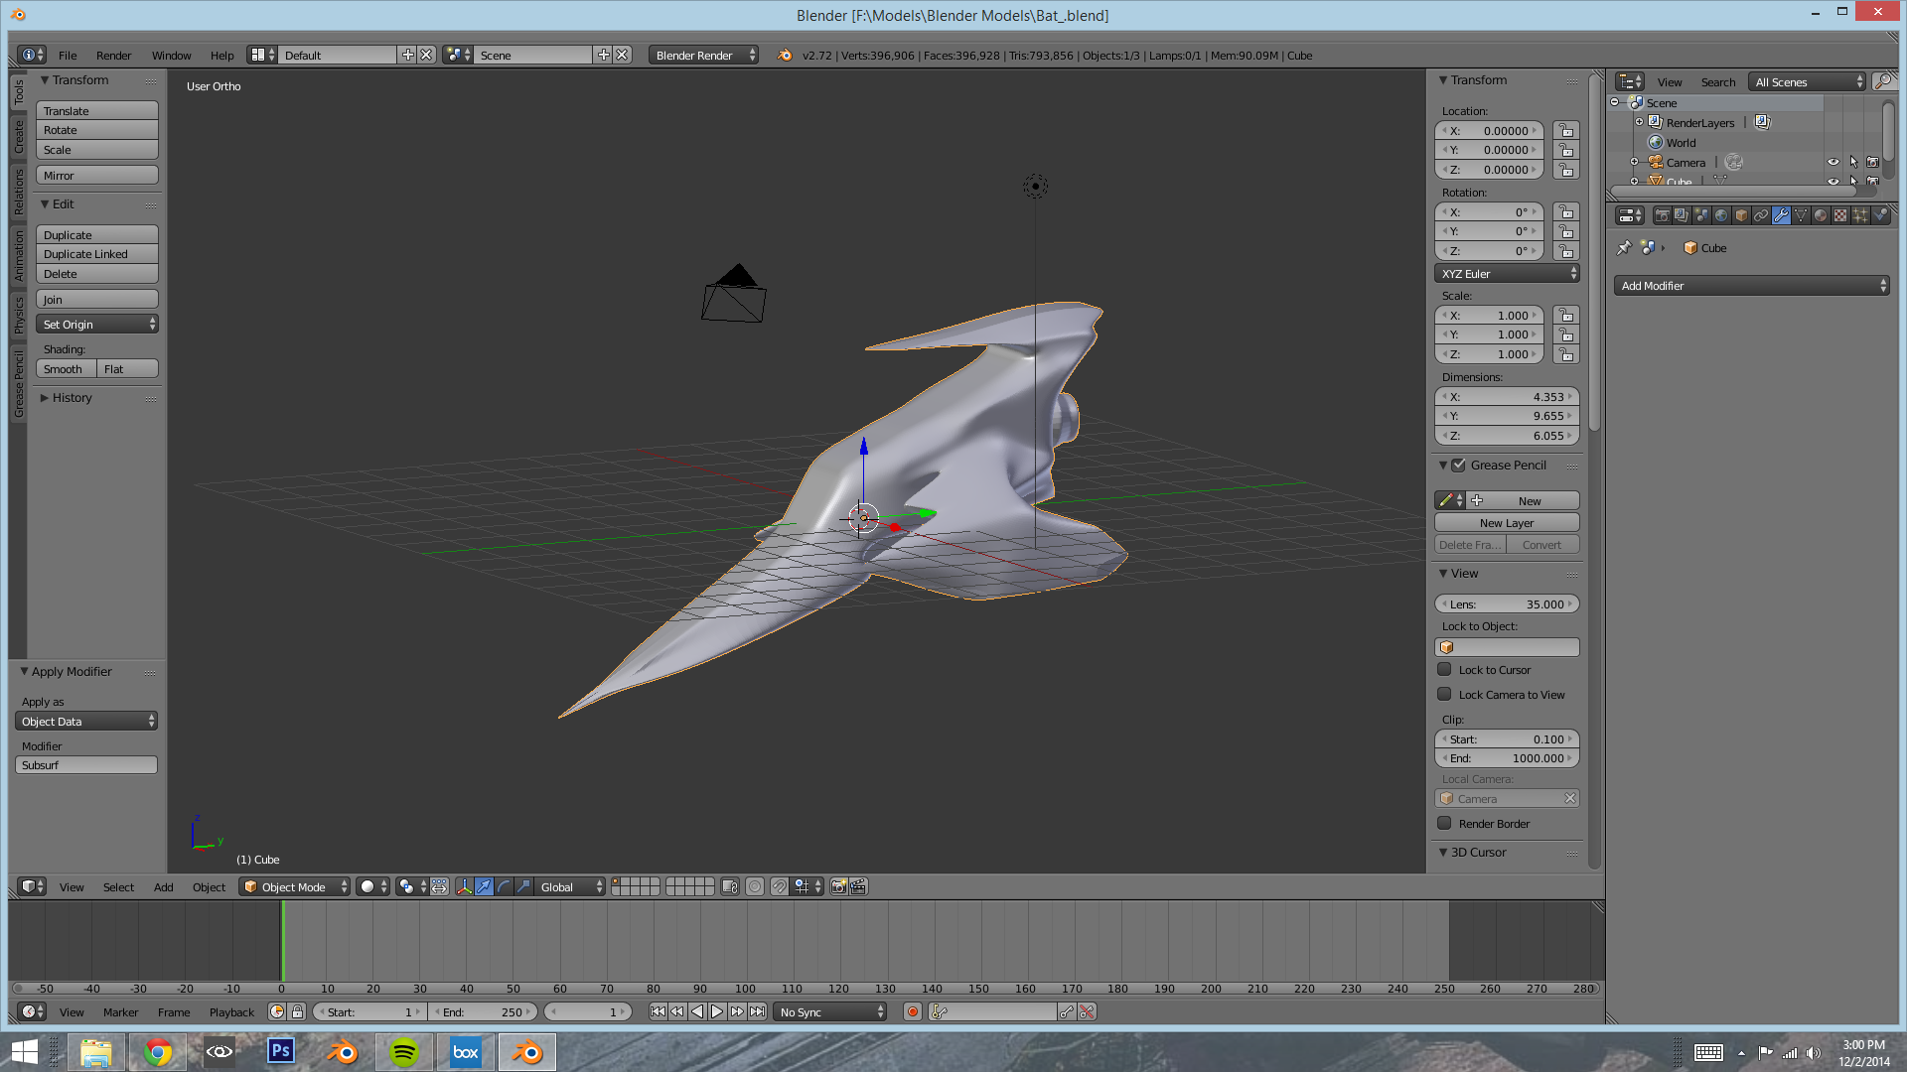Image resolution: width=1907 pixels, height=1072 pixels.
Task: Click the Lens value slider field
Action: click(x=1507, y=604)
